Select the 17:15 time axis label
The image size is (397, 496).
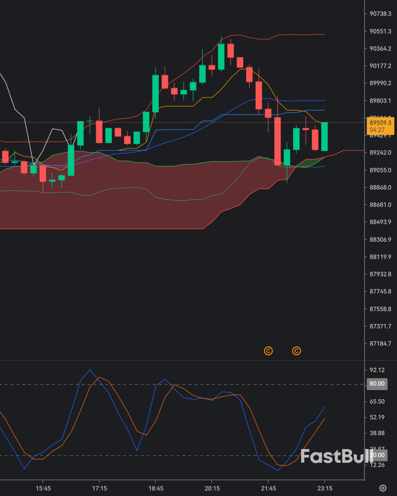100,488
